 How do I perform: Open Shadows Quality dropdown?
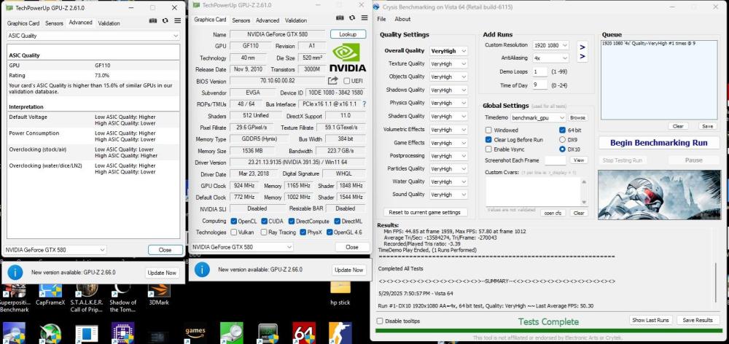pos(448,90)
